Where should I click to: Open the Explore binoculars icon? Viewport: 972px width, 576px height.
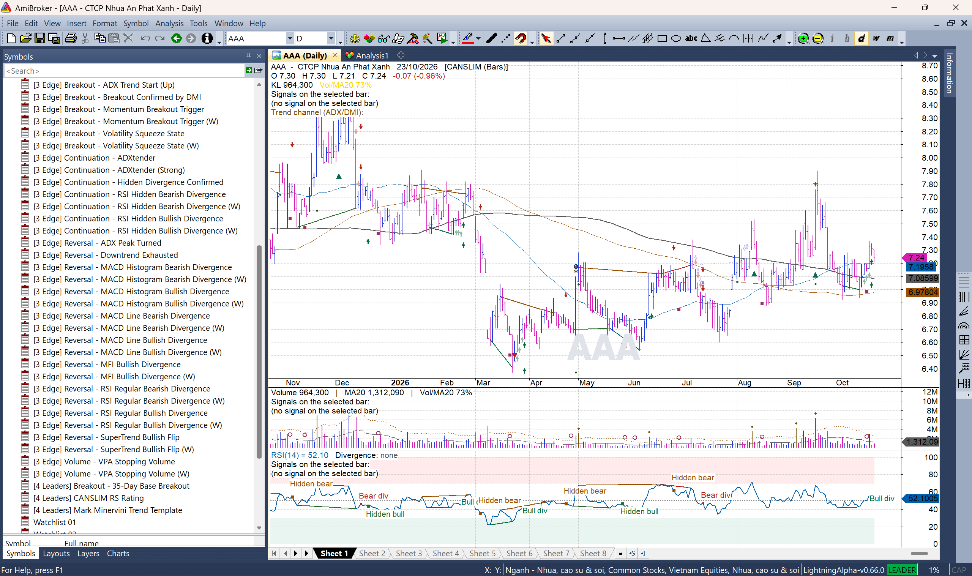click(383, 38)
